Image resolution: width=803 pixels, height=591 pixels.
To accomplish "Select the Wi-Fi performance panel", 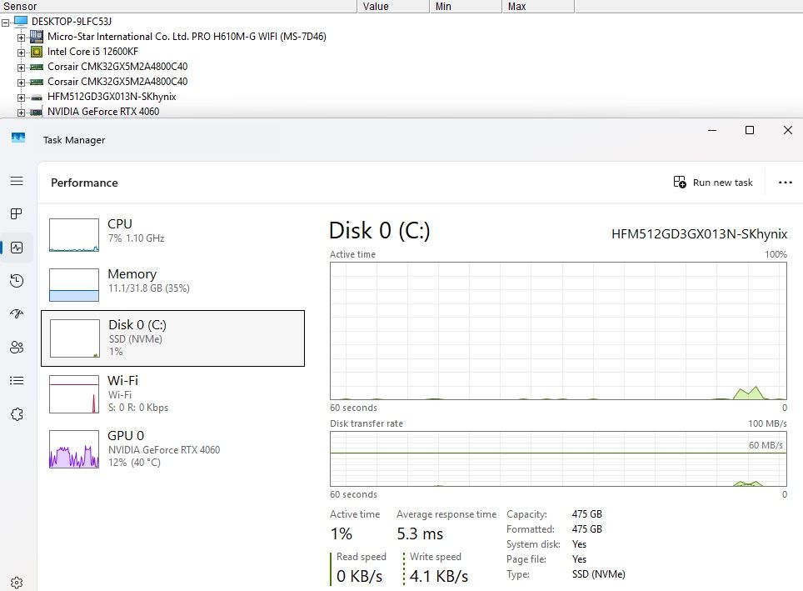I will click(x=172, y=393).
